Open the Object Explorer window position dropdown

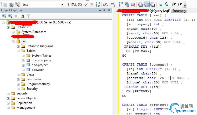(100, 11)
